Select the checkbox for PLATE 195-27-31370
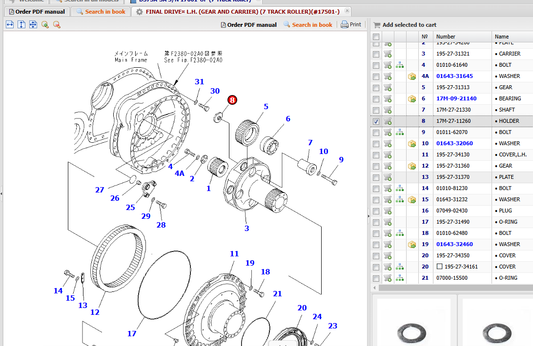 click(376, 177)
